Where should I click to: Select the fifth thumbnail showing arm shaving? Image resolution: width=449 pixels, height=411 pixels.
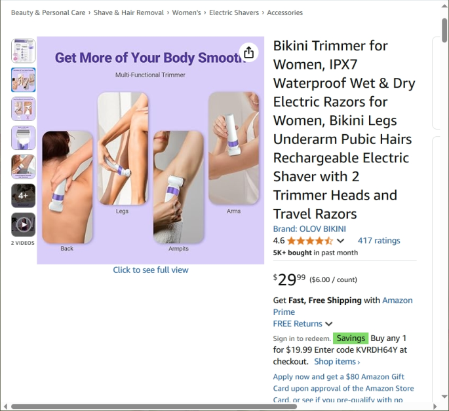[x=24, y=167]
